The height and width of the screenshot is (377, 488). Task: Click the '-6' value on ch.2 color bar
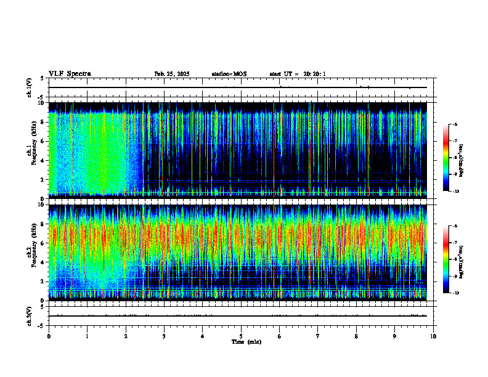455,226
